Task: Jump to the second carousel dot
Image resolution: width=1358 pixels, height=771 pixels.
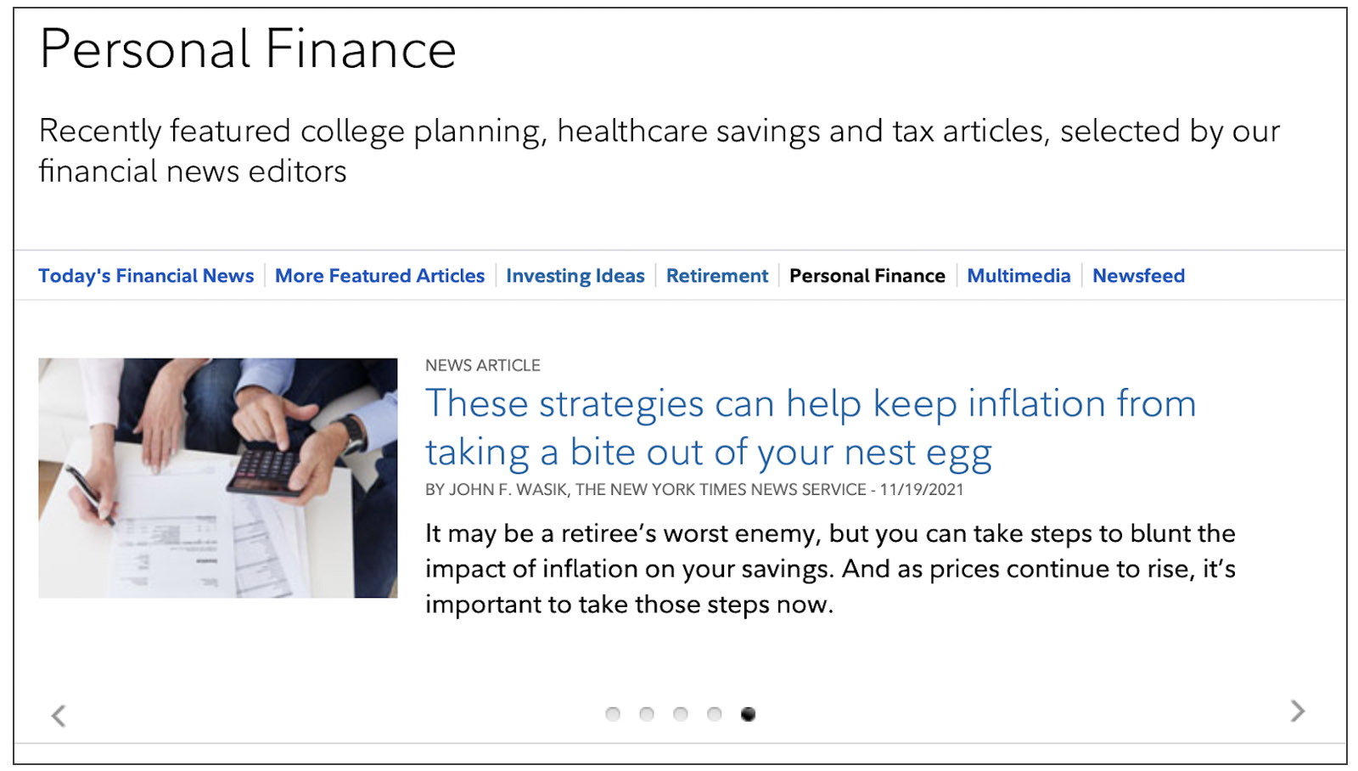Action: point(647,714)
